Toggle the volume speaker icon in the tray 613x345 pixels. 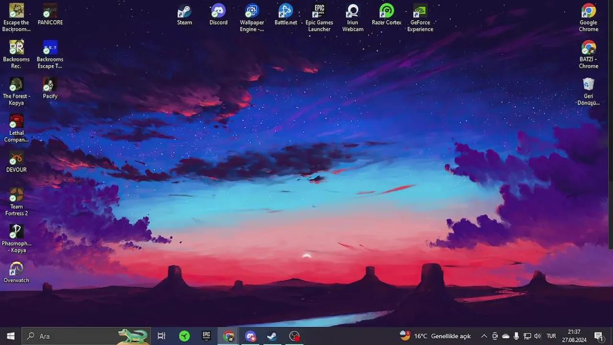[537, 336]
